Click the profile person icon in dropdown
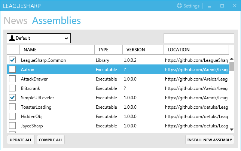241x151 pixels. tap(12, 38)
